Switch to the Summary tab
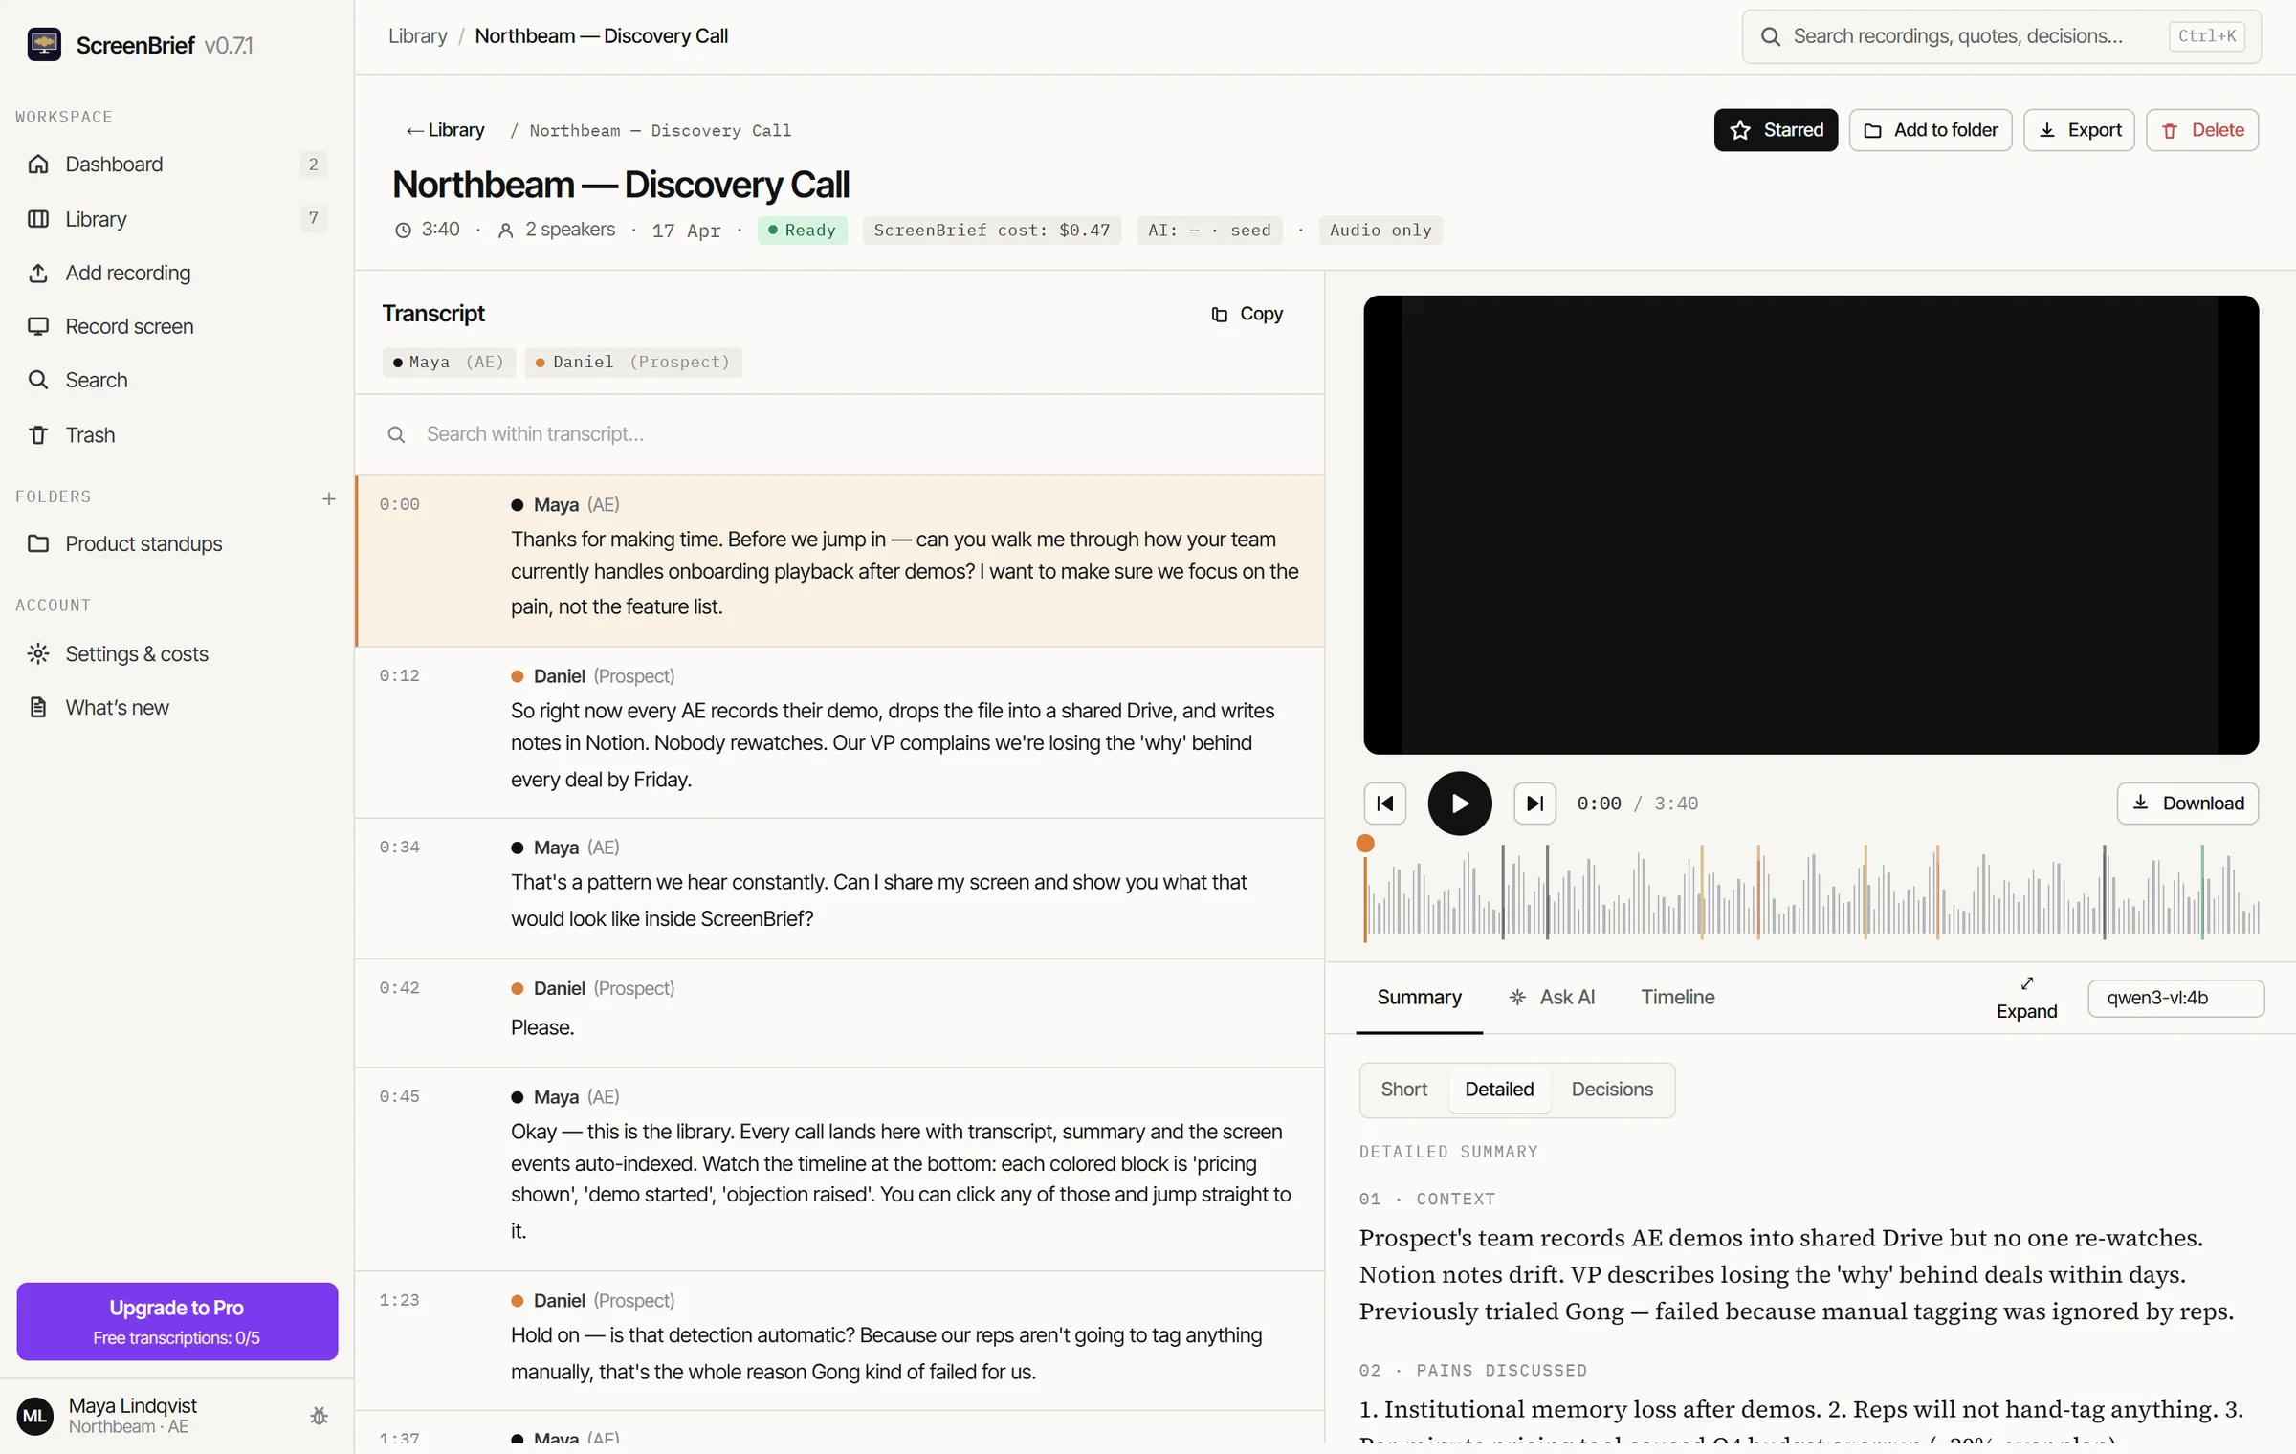Viewport: 2296px width, 1454px height. pos(1419,998)
